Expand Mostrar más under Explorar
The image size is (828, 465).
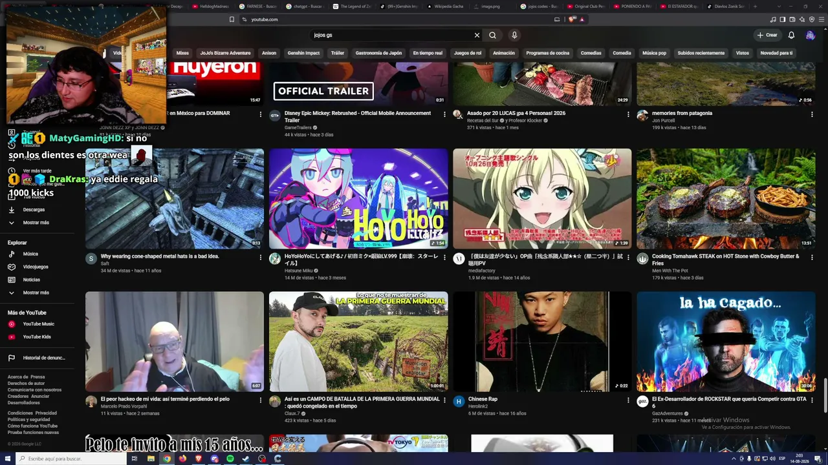click(x=36, y=293)
